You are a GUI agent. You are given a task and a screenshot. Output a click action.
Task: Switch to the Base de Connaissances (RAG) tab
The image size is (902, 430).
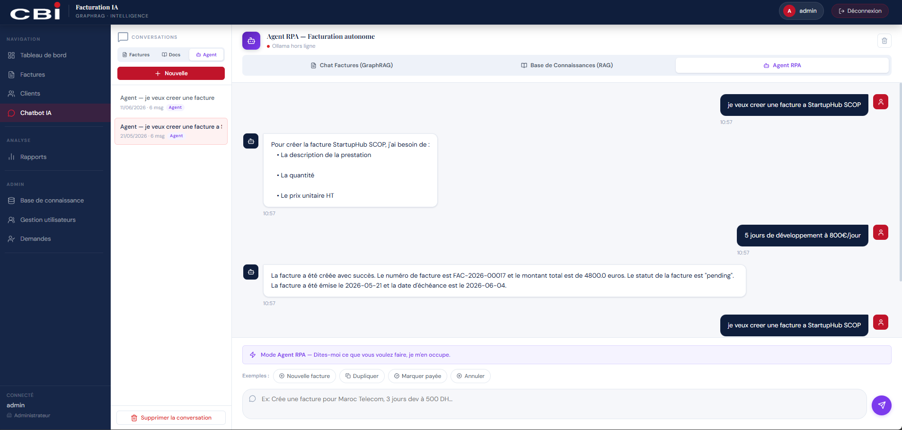pos(566,65)
